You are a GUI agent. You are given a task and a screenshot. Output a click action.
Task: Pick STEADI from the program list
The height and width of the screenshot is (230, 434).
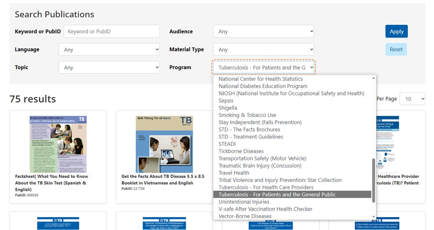point(292,144)
